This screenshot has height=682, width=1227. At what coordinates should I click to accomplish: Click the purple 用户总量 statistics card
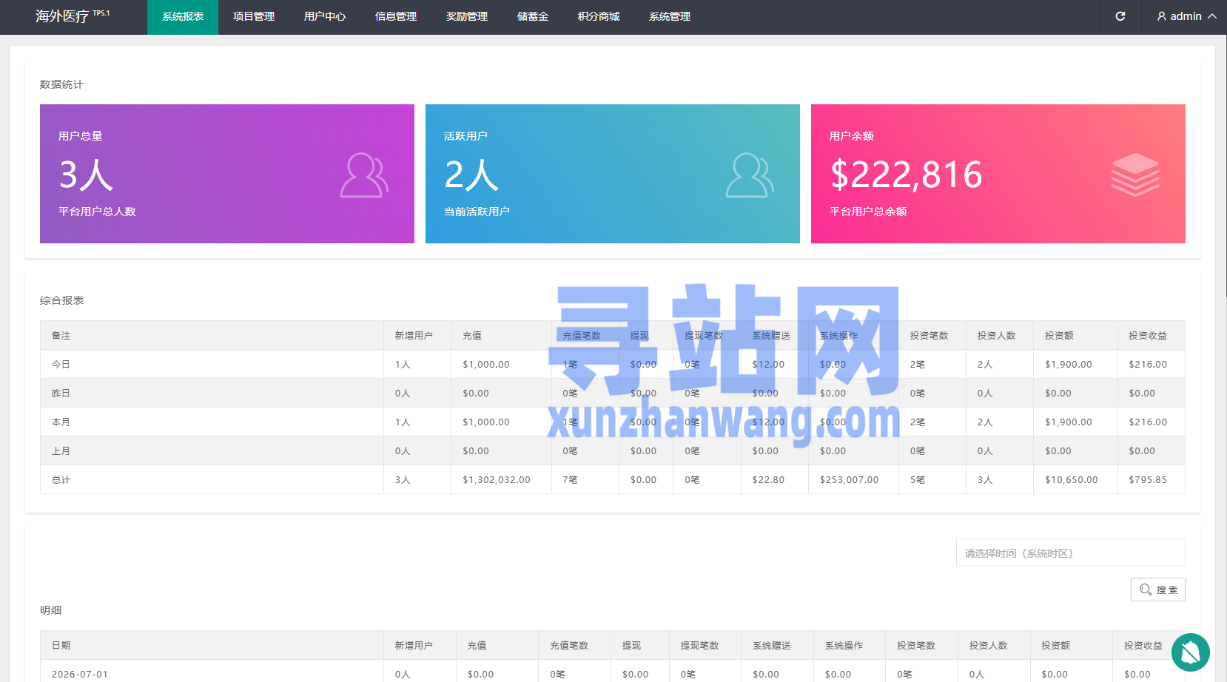click(227, 174)
